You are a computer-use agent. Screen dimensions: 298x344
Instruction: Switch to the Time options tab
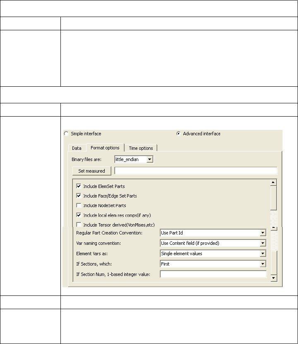click(141, 148)
